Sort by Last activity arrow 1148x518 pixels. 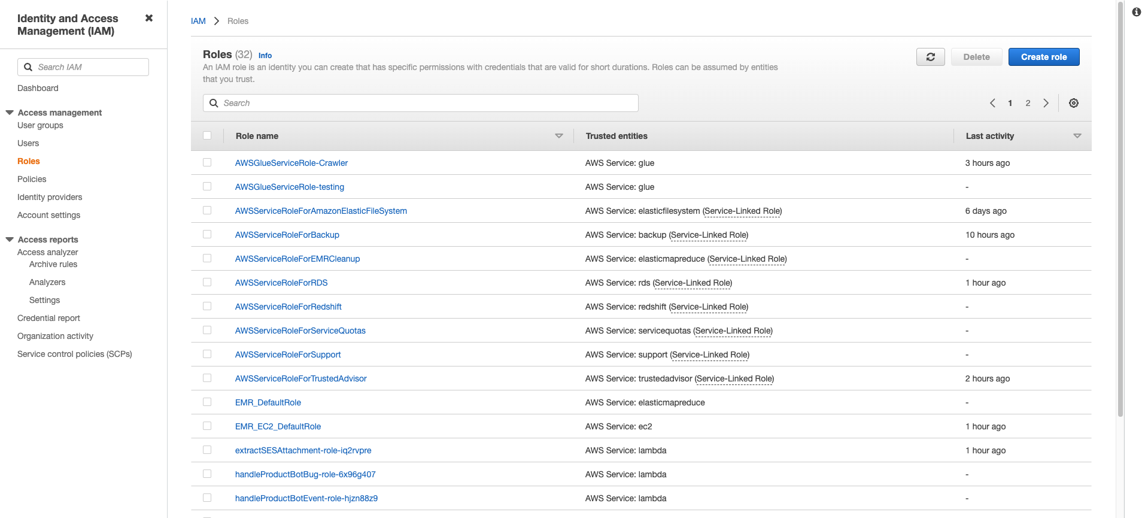pyautogui.click(x=1077, y=136)
